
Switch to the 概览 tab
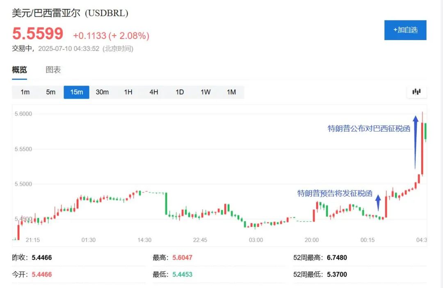click(19, 69)
